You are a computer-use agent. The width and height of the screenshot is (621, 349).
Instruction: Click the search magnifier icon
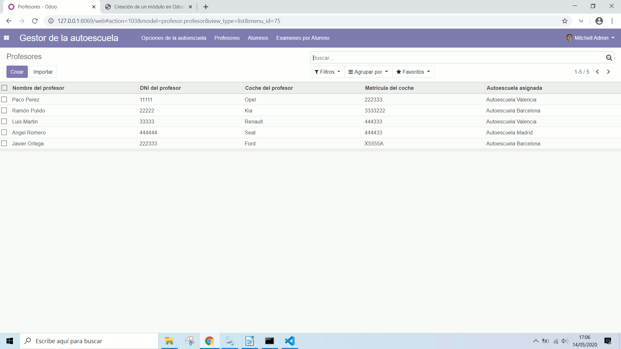[x=609, y=57]
